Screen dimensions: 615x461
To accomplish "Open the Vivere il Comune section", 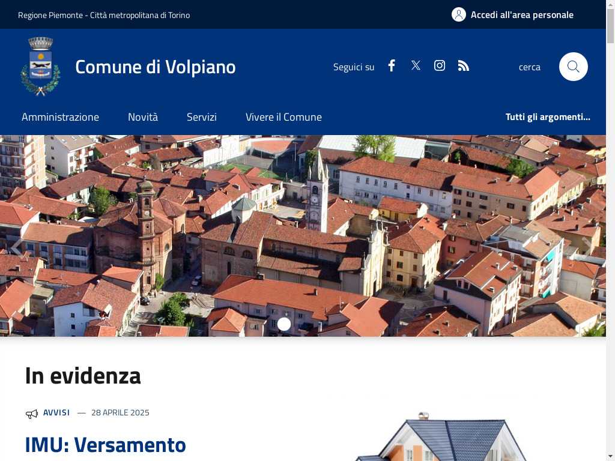I will (x=283, y=117).
